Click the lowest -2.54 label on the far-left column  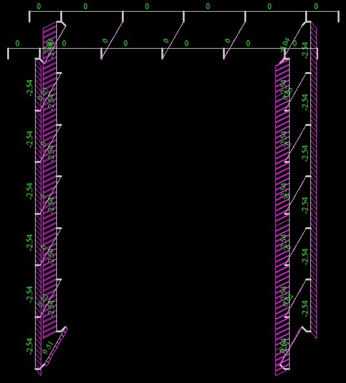(x=30, y=347)
